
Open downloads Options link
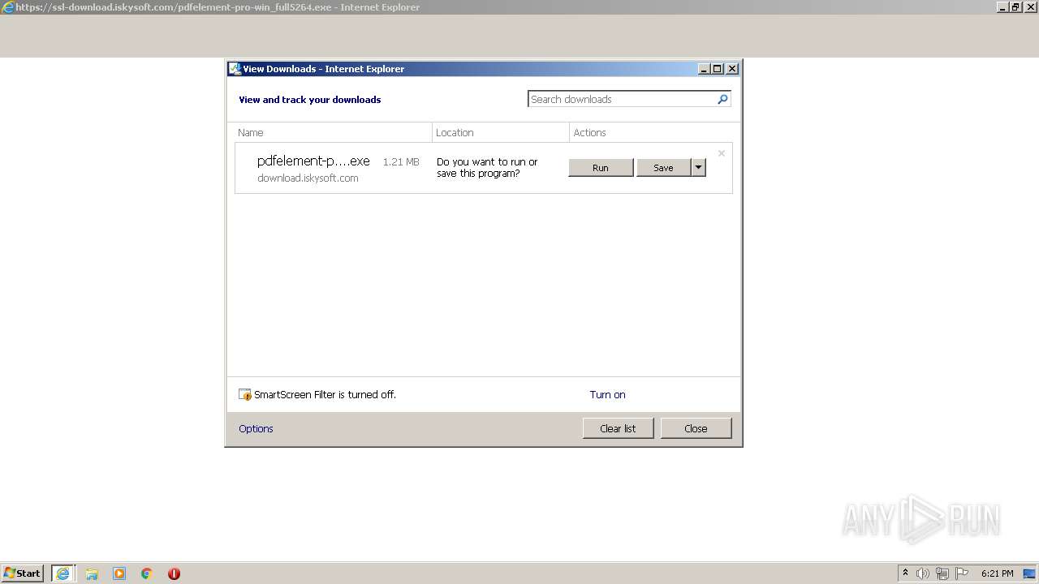click(256, 429)
